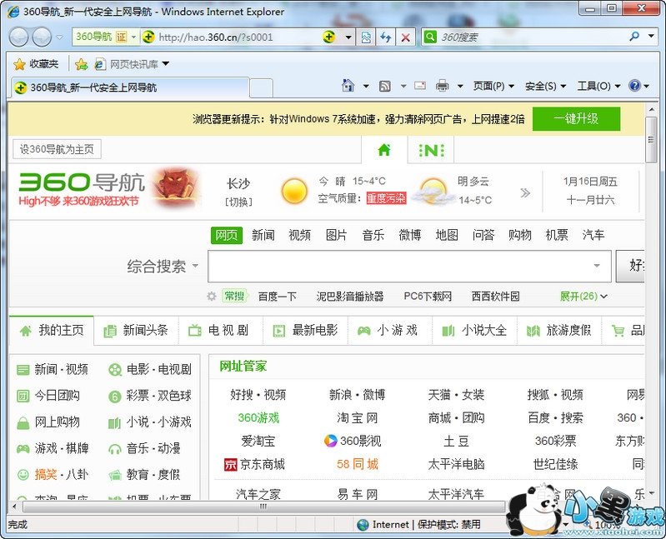666x539 pixels.
Task: Click the horizontal scrollbar thumb
Action: [263, 507]
